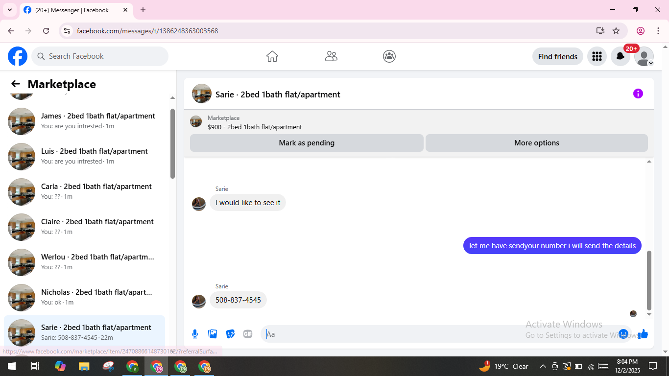The image size is (669, 376).
Task: Click the message 508-837-4545
Action: pos(238,300)
